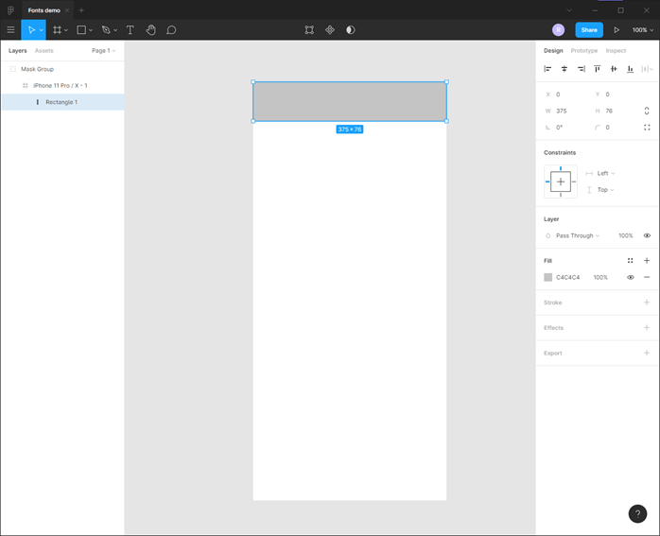Screen dimensions: 660x536
Task: Click the Share button
Action: pos(589,30)
